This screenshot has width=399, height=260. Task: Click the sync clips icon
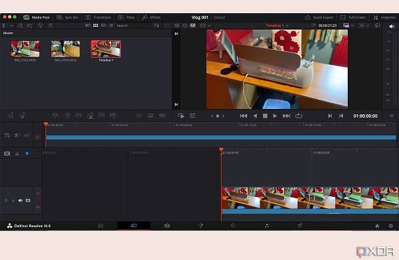pyautogui.click(x=40, y=26)
